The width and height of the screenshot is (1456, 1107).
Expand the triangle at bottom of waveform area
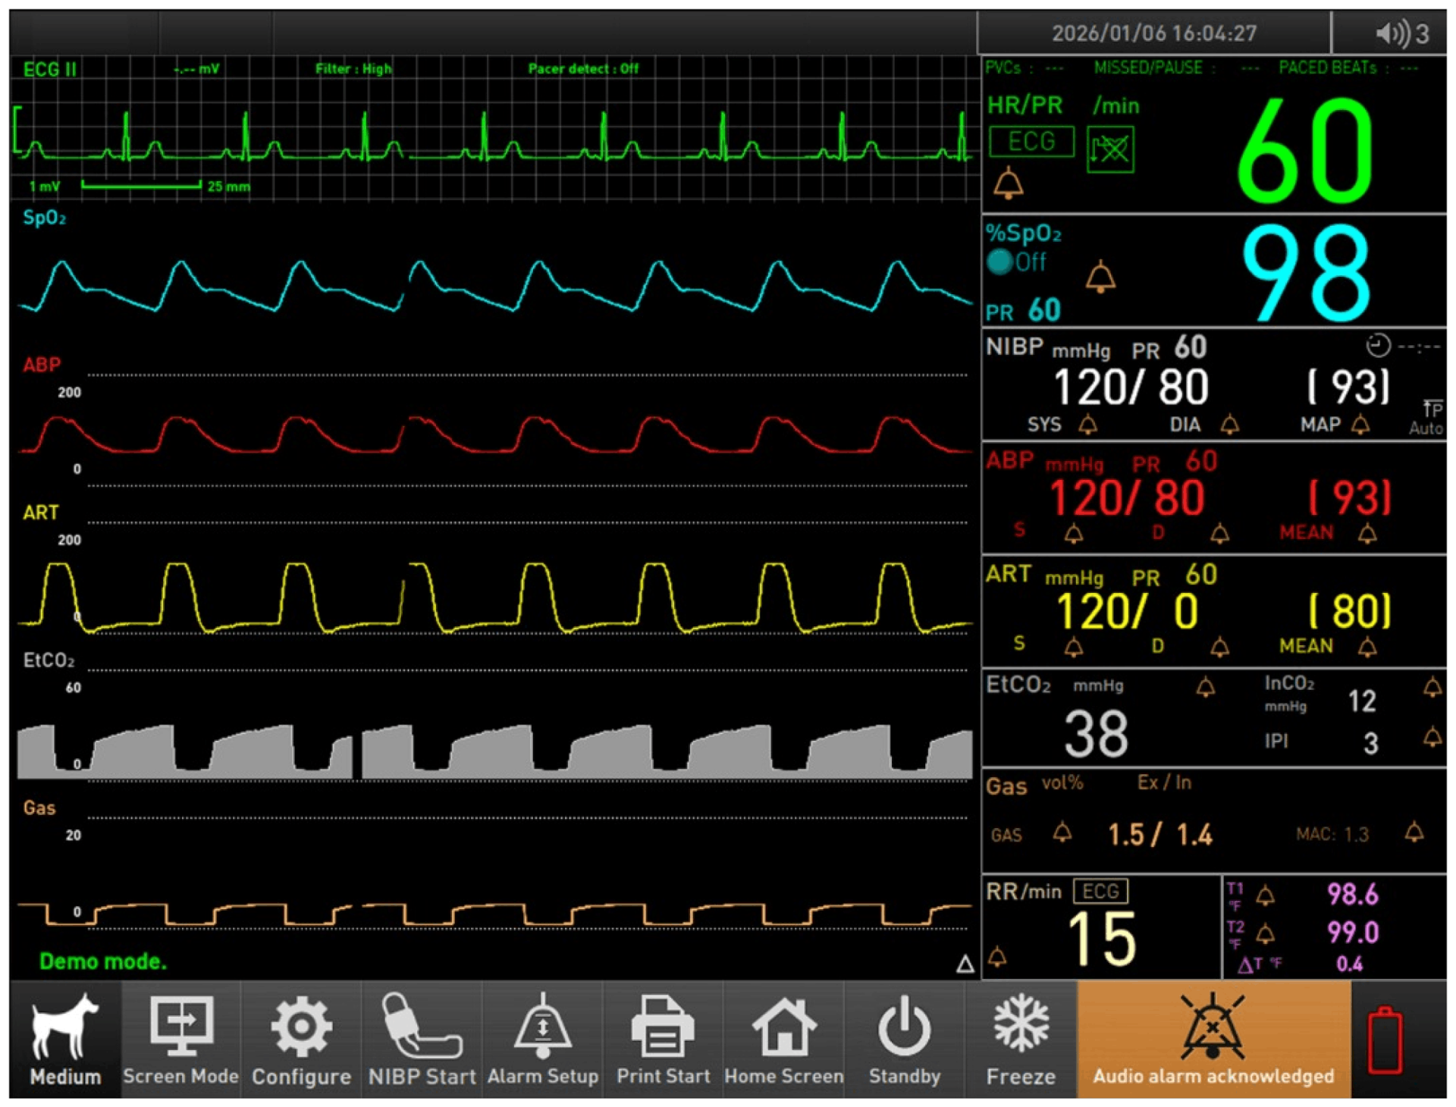coord(965,963)
